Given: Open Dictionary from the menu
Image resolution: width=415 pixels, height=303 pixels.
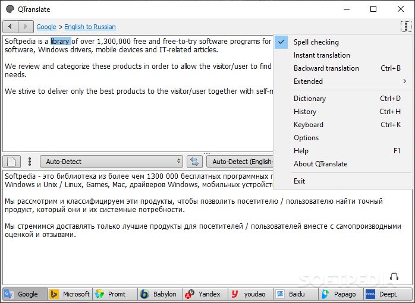Looking at the screenshot, I should click(x=343, y=99).
